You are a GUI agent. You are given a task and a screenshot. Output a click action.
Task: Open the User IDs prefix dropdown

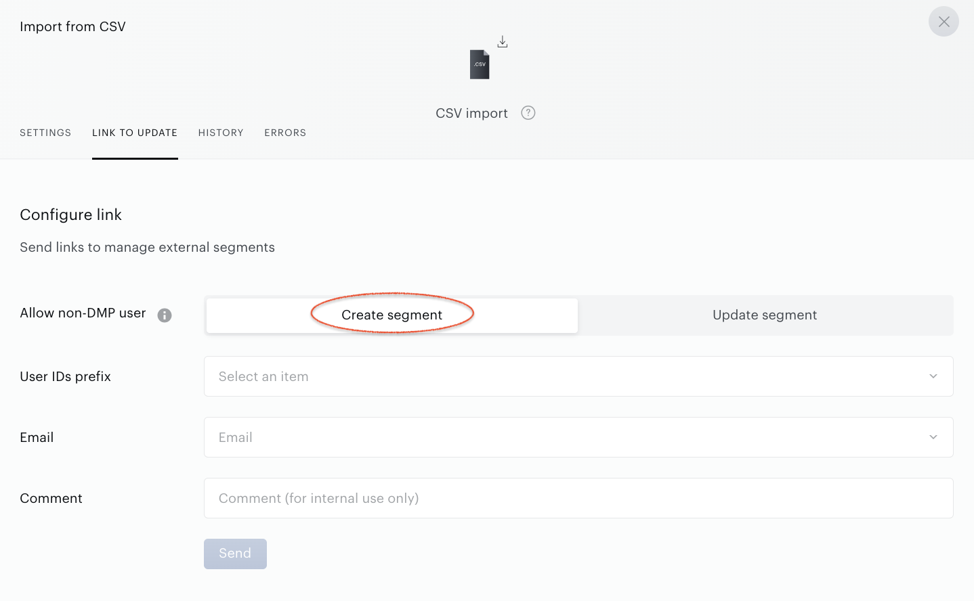point(578,376)
